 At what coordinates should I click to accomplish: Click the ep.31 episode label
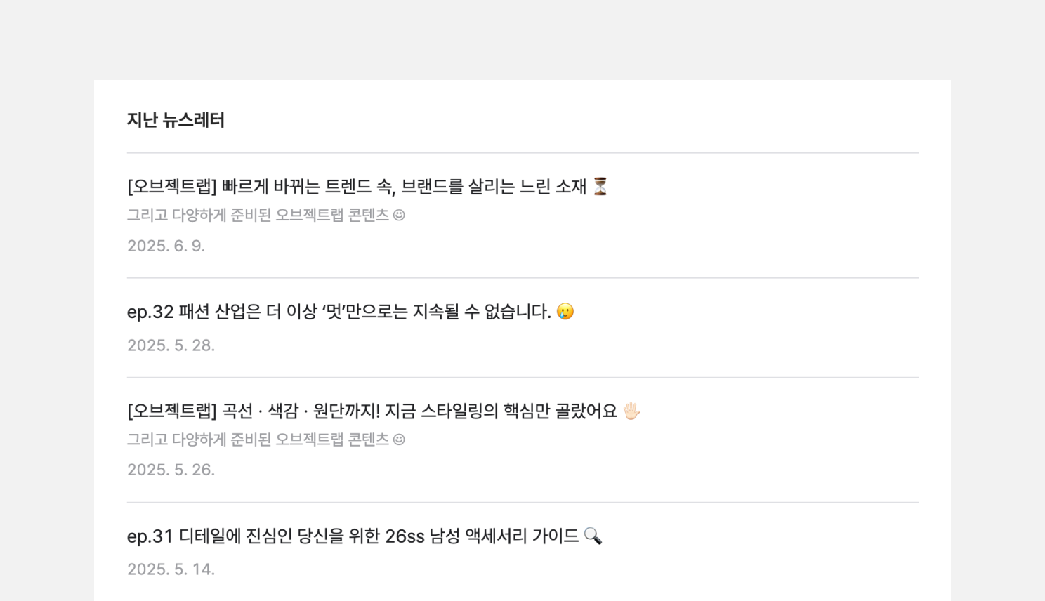click(150, 537)
